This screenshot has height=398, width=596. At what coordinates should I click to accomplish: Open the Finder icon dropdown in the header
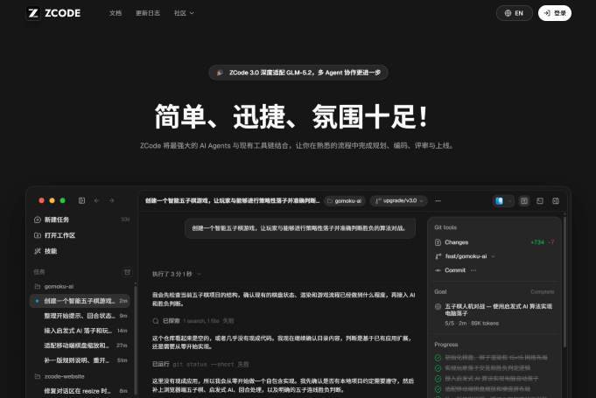pyautogui.click(x=503, y=201)
